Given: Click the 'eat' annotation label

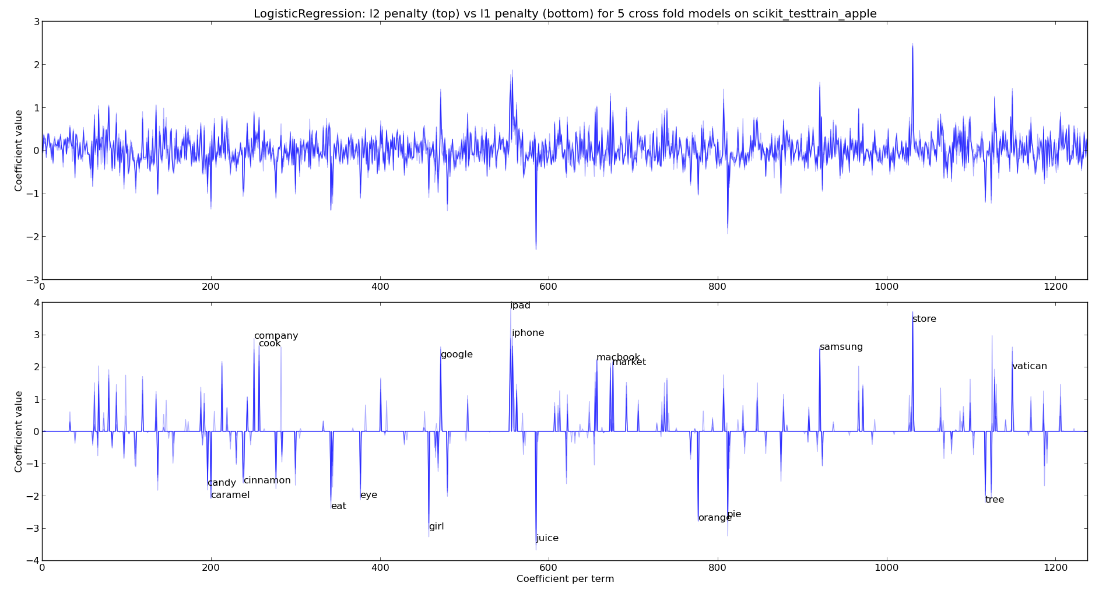Looking at the screenshot, I should click(339, 506).
